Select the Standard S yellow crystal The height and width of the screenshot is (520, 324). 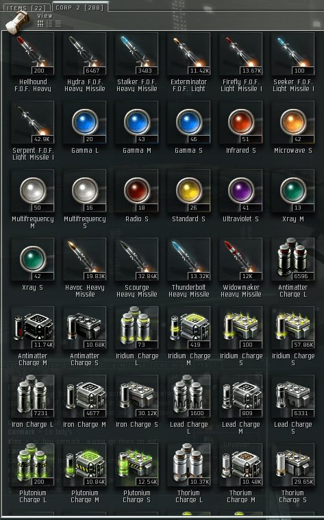coord(189,191)
